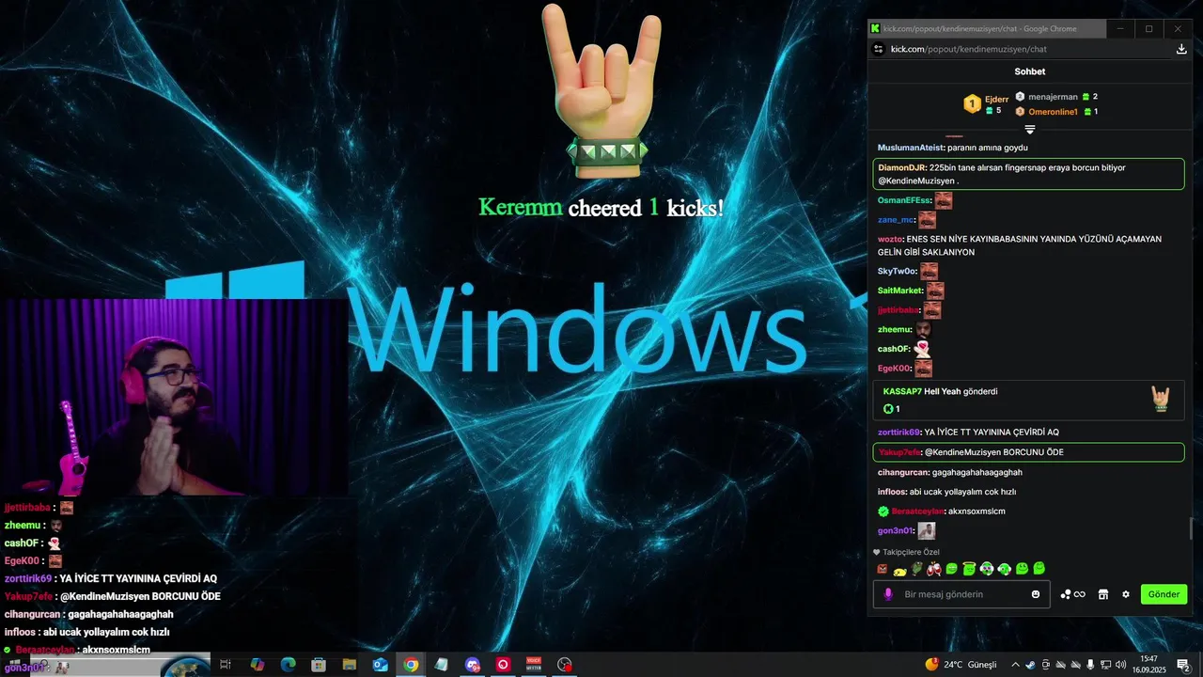Open the Kick shop storefront icon
The height and width of the screenshot is (677, 1203).
point(1103,594)
